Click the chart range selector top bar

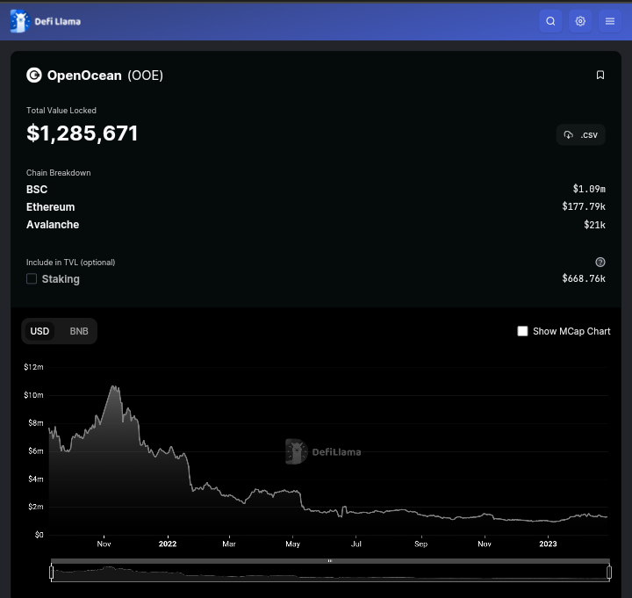click(330, 561)
